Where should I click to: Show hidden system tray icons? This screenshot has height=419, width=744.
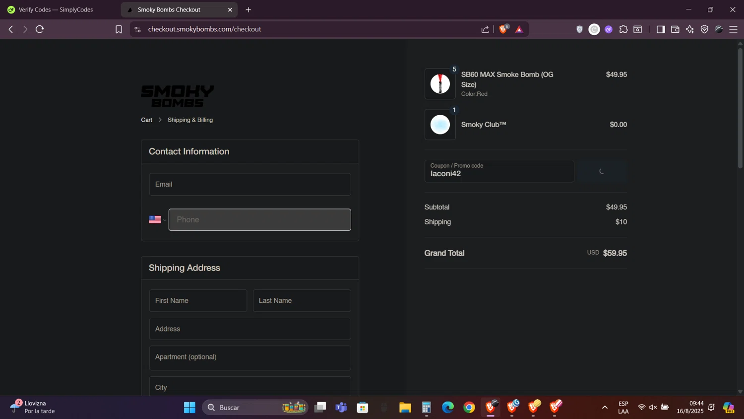[x=605, y=408]
